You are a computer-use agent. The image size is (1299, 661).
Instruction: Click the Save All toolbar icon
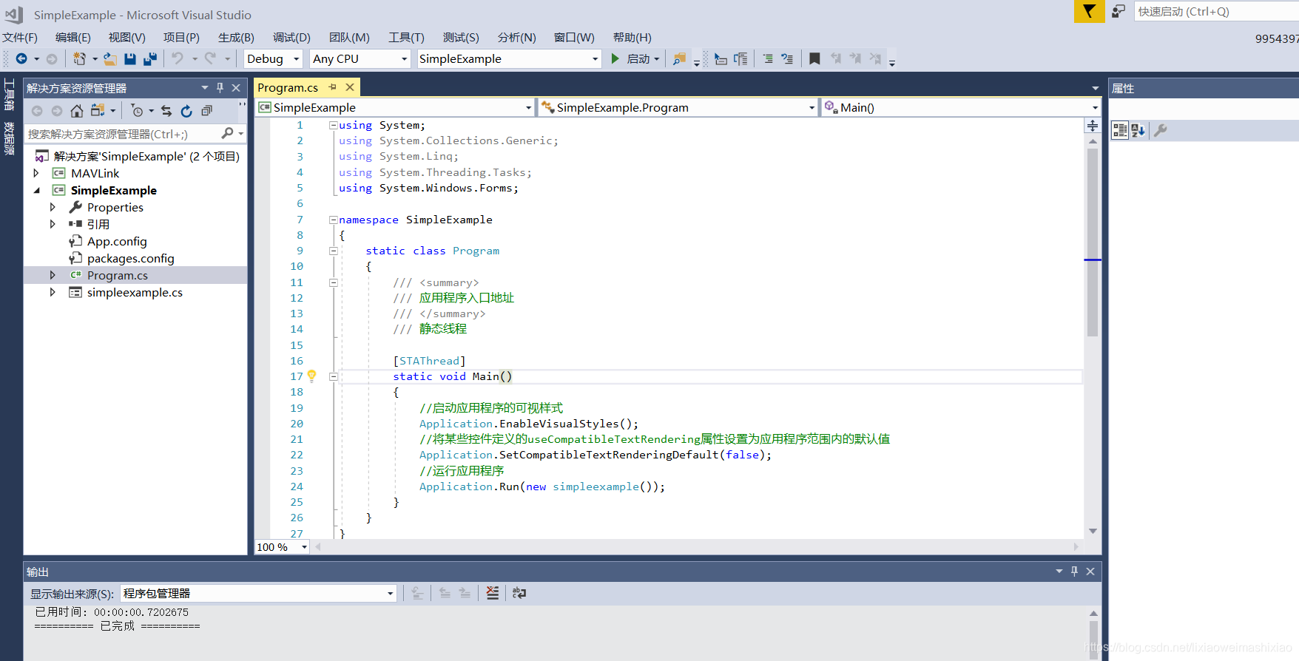[x=150, y=58]
